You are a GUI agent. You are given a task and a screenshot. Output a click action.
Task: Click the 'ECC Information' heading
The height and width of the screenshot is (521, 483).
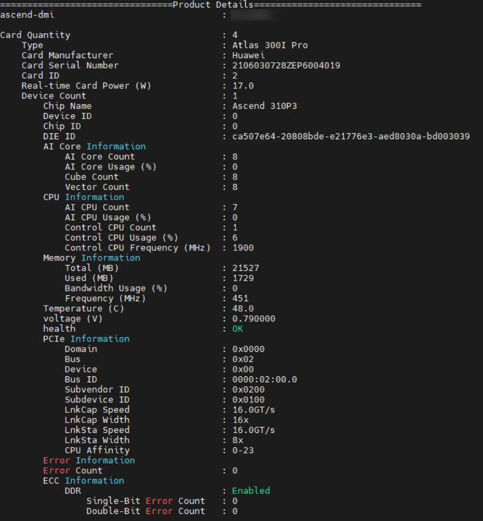[x=84, y=481]
